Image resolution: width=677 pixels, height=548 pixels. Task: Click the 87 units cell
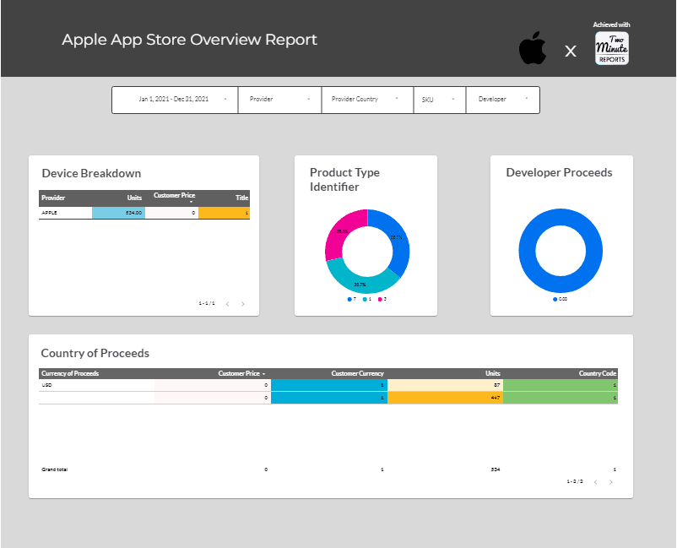pos(445,385)
